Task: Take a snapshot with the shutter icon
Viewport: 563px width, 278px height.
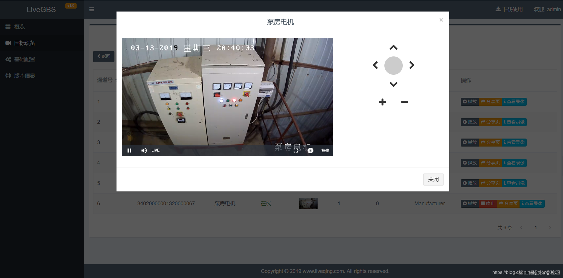Action: click(x=310, y=150)
